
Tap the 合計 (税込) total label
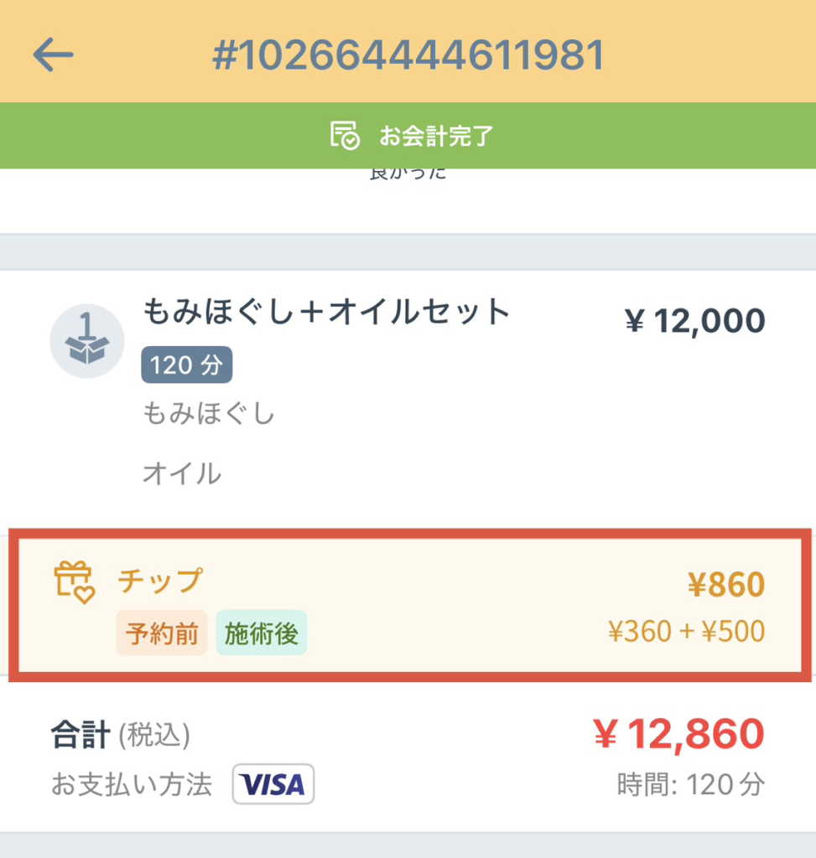click(120, 736)
